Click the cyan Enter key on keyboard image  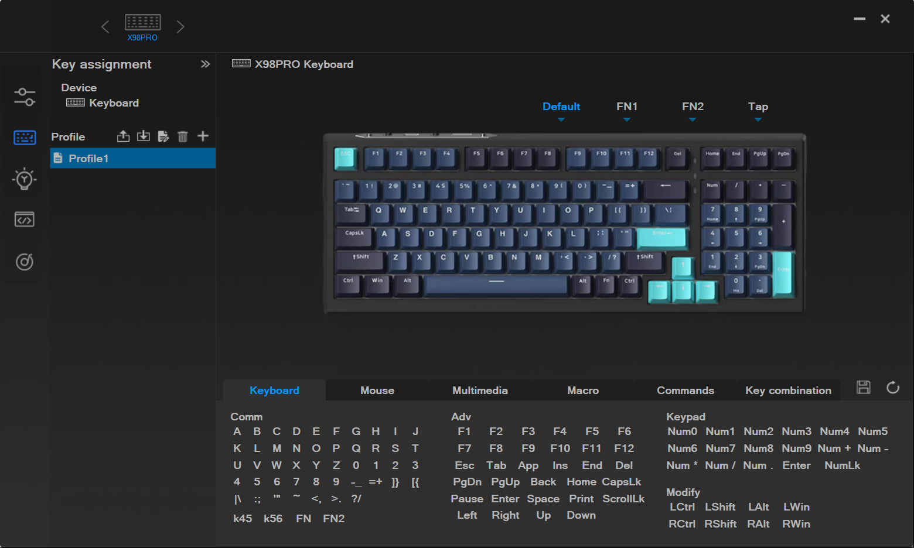661,238
